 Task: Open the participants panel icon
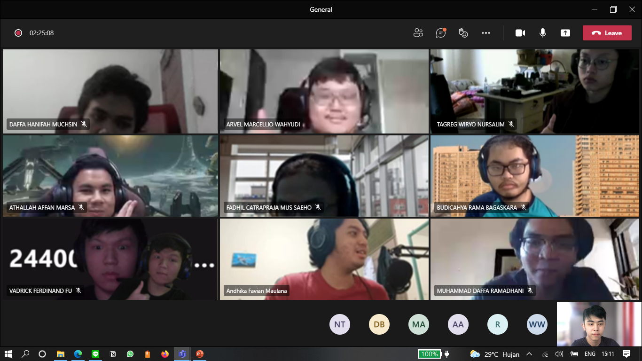[418, 33]
